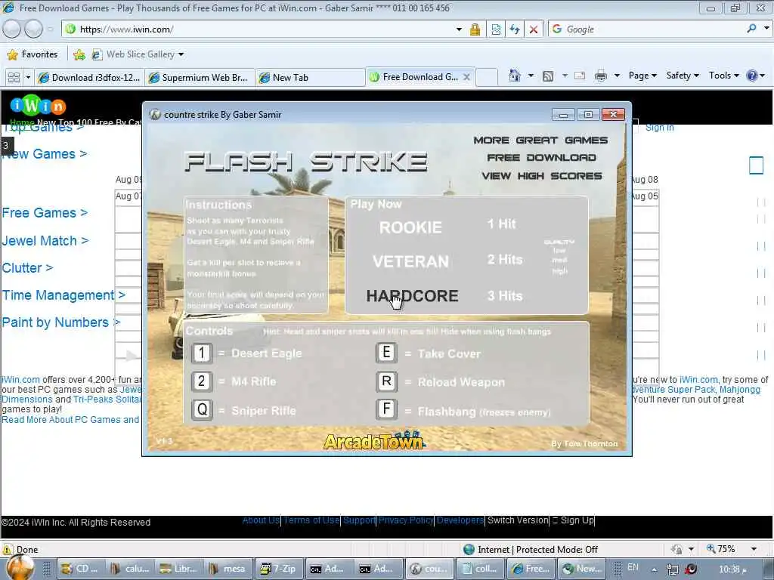Viewport: 774px width, 580px height.
Task: Click the system tray network icon
Action: (x=672, y=569)
